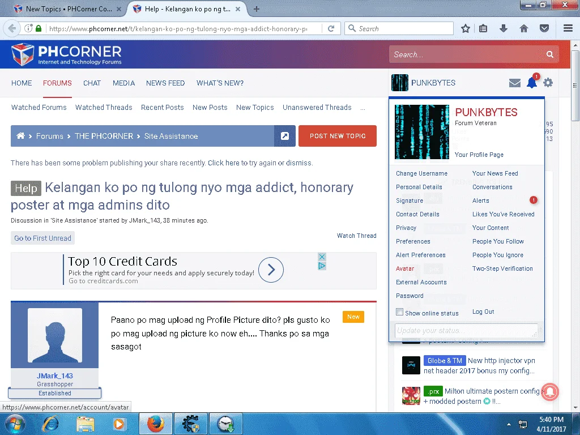Click the AdChoices icon on ad

[x=322, y=266]
